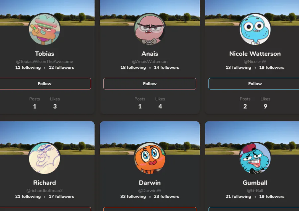299x211 pixels.
Task: Follow Tobias
Action: click(x=45, y=84)
